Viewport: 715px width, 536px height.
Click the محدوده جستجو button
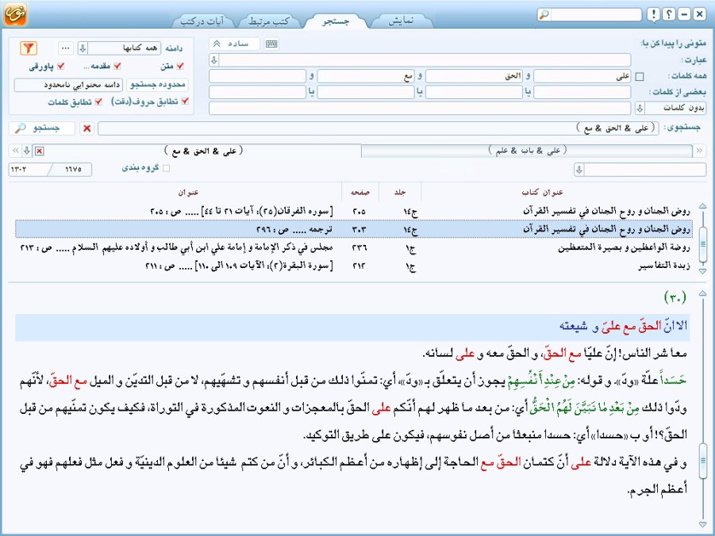tap(158, 84)
